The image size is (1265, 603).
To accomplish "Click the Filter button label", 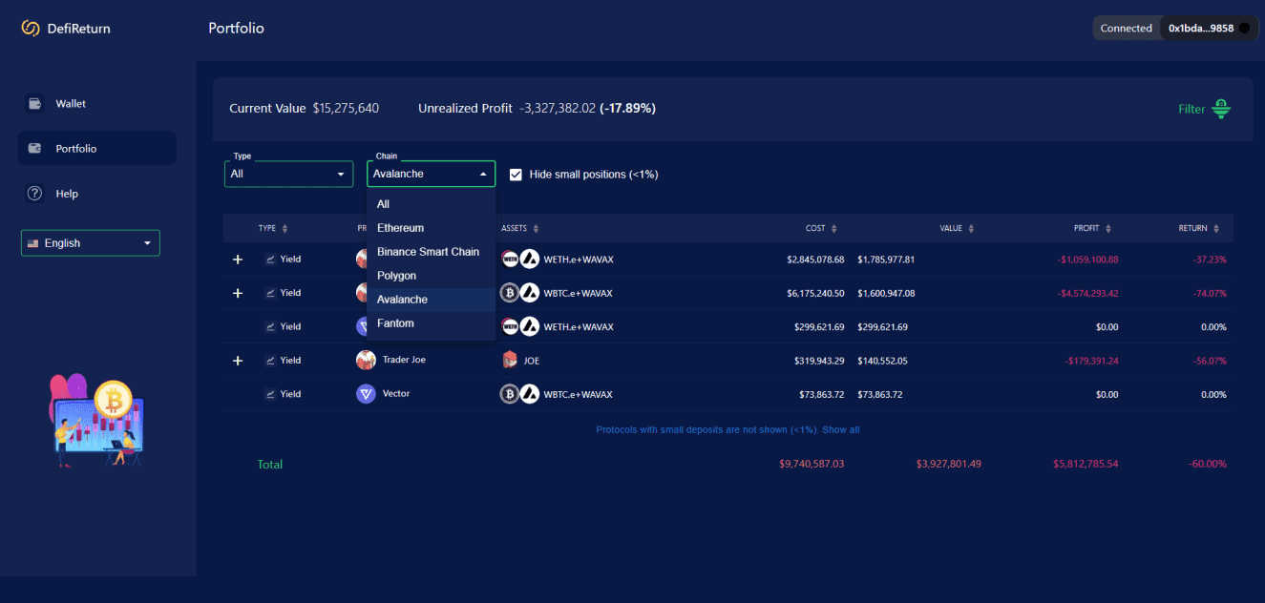I will 1191,109.
